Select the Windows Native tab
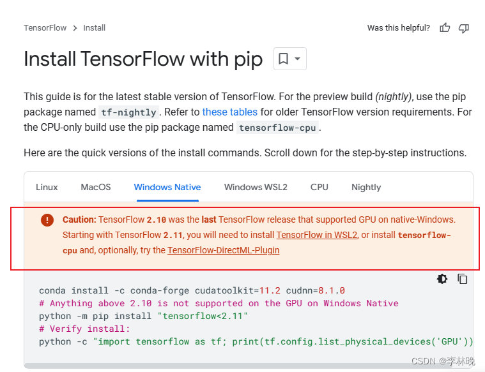 pyautogui.click(x=167, y=187)
